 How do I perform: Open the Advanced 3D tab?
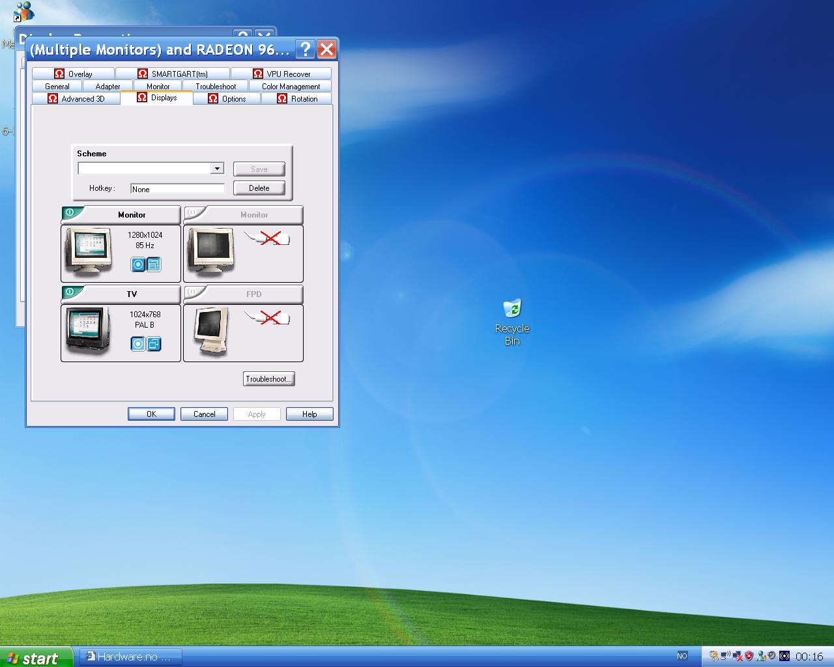click(x=76, y=98)
